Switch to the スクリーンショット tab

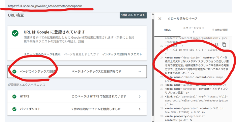pos(194,30)
